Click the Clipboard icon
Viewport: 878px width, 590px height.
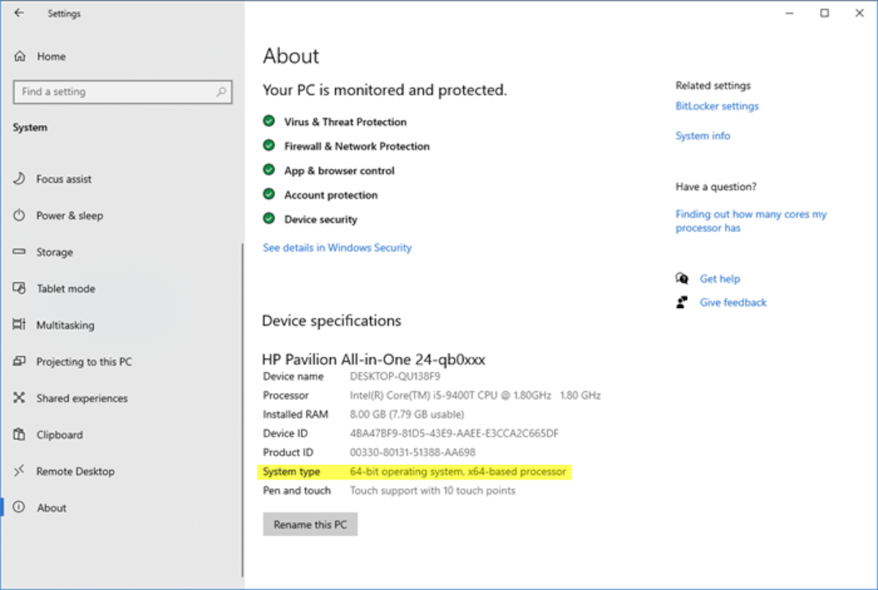tap(20, 435)
